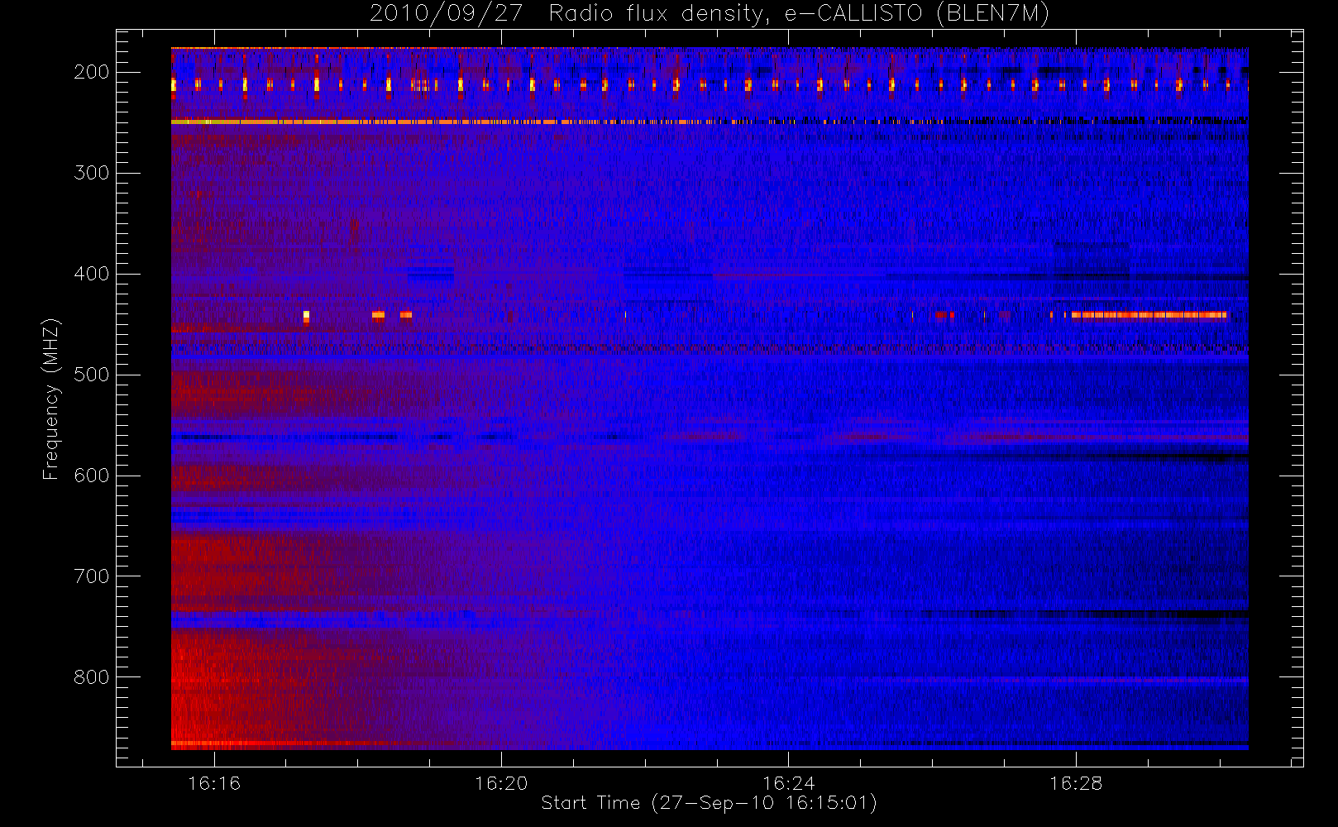Click the 16:20 time tick label
Image resolution: width=1338 pixels, height=827 pixels.
coord(501,782)
